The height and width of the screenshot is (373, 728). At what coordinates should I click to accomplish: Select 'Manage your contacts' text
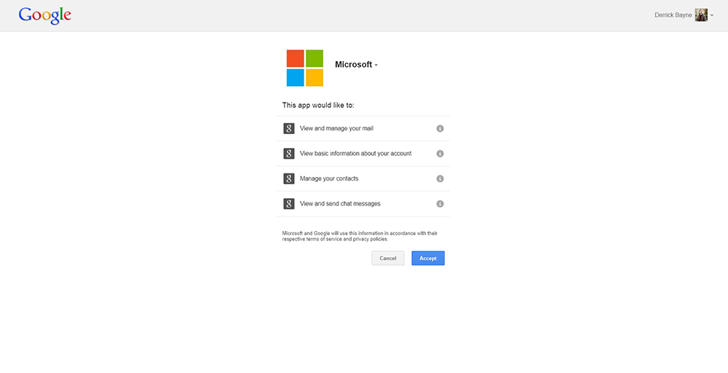tap(329, 178)
